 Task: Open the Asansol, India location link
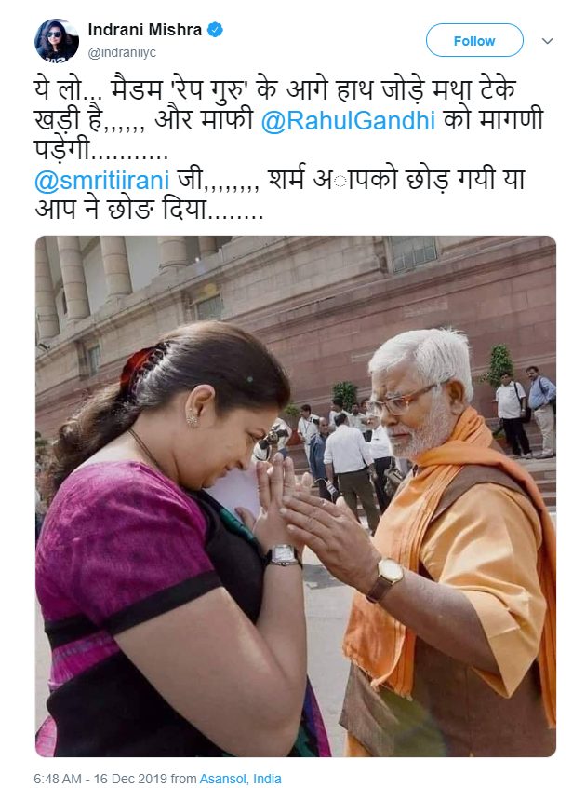point(240,779)
